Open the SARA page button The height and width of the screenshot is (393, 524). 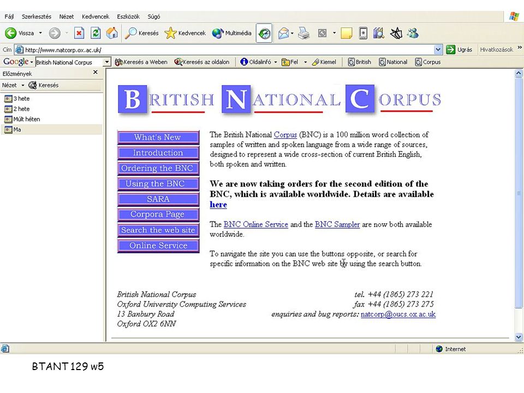tap(158, 199)
